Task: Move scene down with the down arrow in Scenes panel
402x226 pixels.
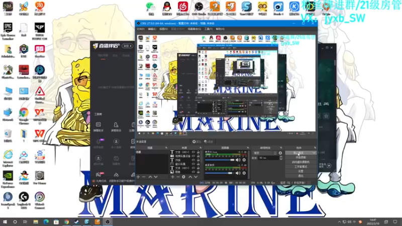Action: pyautogui.click(x=156, y=177)
